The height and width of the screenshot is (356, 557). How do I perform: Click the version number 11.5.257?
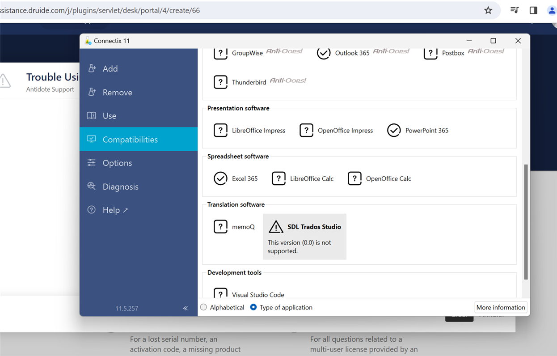pyautogui.click(x=127, y=308)
